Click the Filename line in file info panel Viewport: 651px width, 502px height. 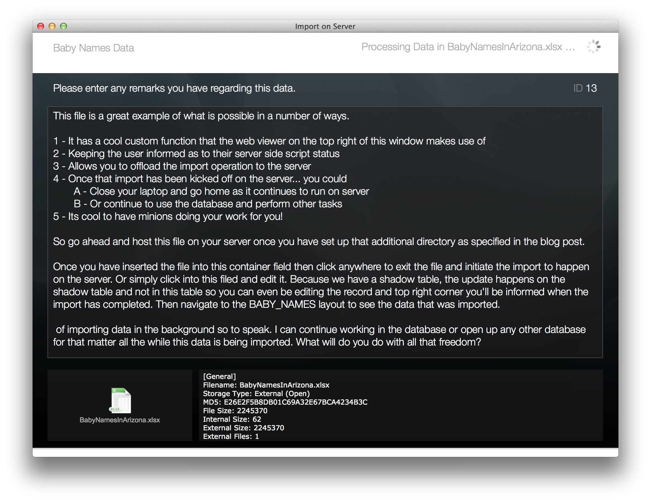coord(266,385)
